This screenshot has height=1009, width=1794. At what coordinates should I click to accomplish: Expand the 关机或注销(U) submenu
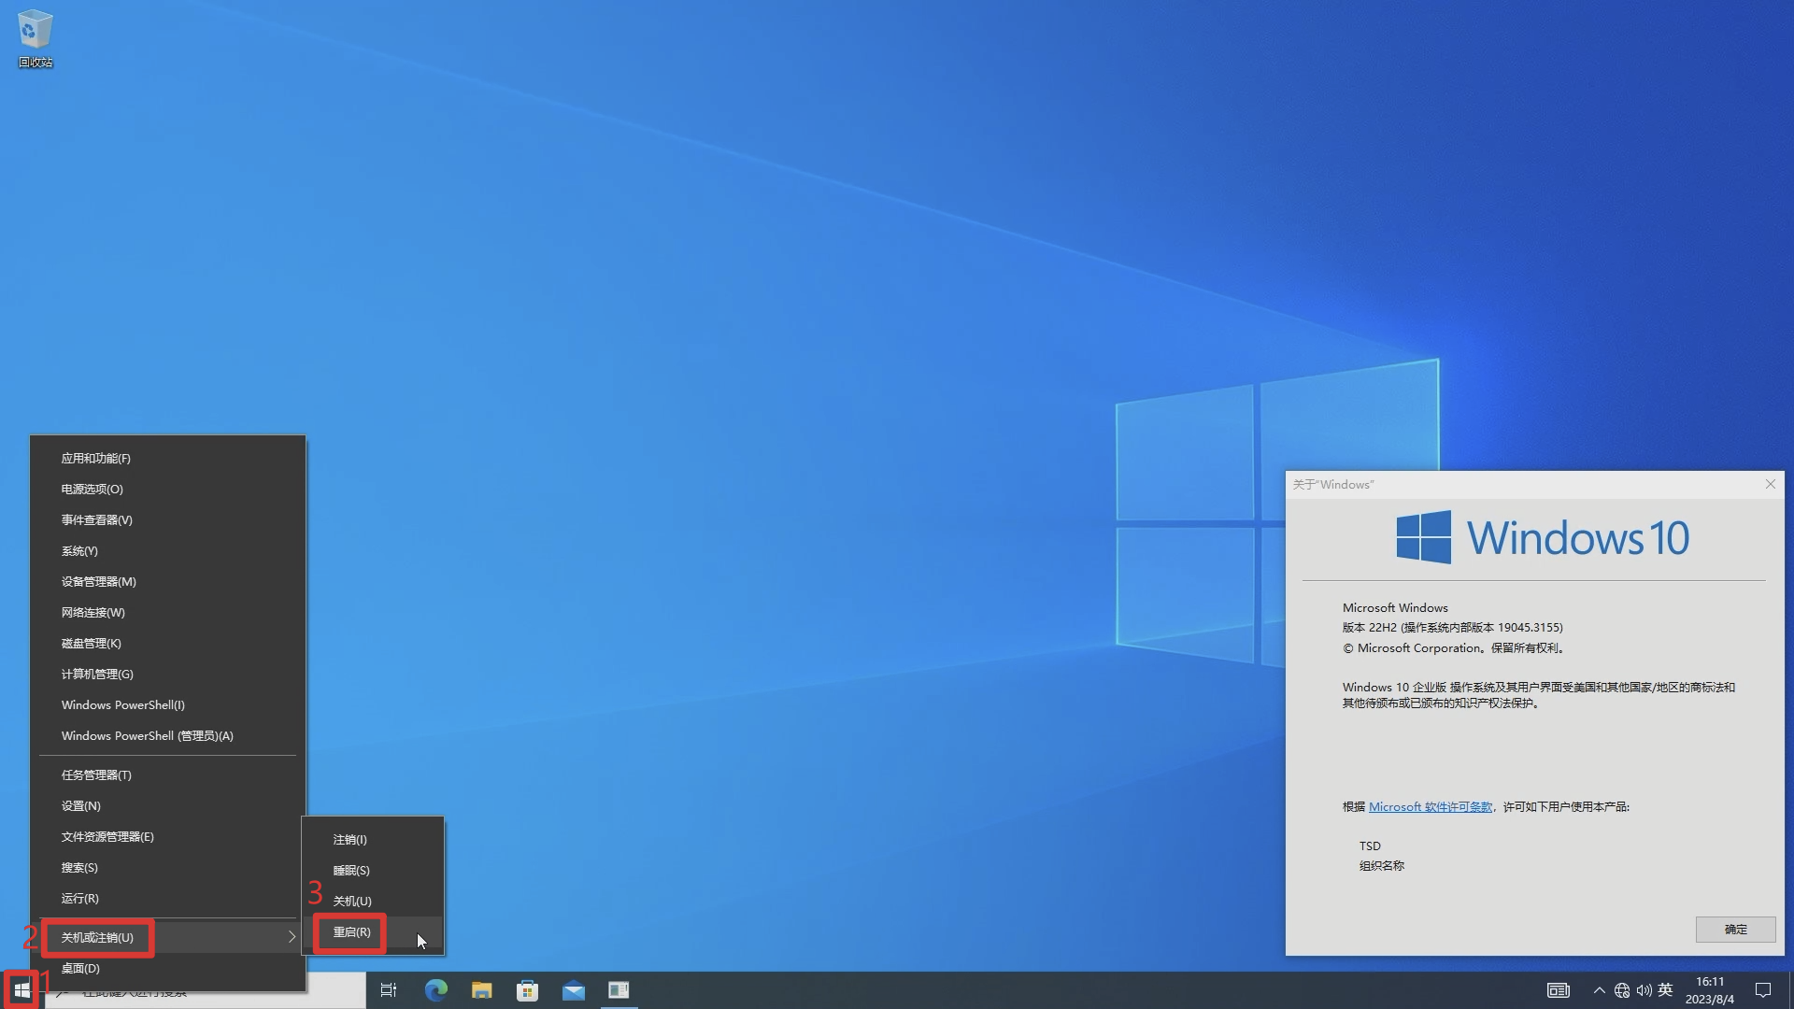pyautogui.click(x=168, y=938)
